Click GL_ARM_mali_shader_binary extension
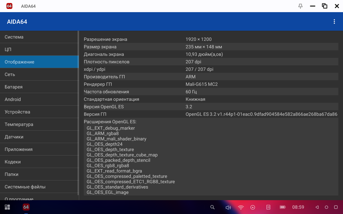Image resolution: width=343 pixels, height=214 pixels. pos(117,139)
